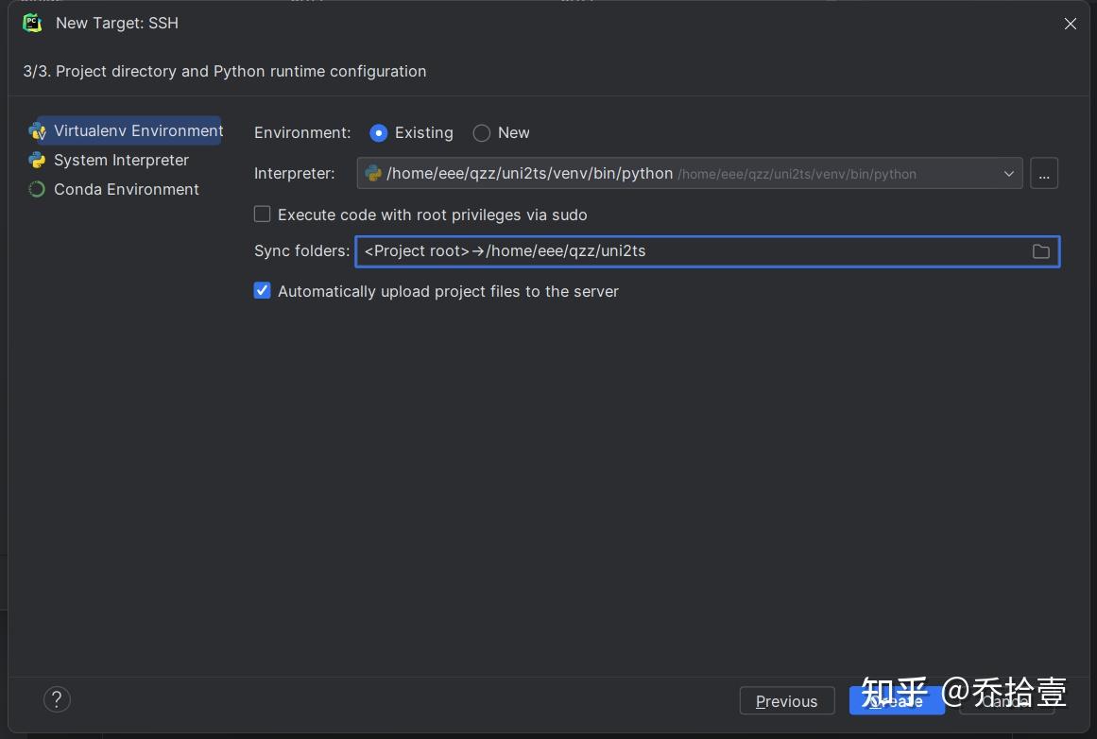
Task: Click the Python icon inside Interpreter field
Action: point(370,173)
